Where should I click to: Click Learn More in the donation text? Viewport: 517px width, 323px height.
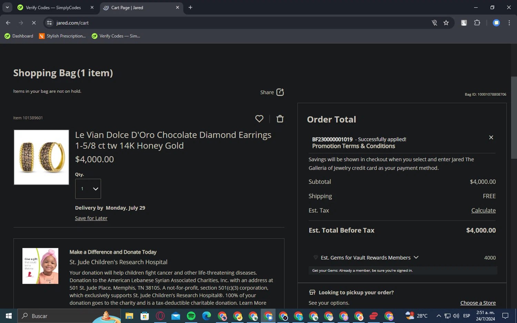coord(253,303)
